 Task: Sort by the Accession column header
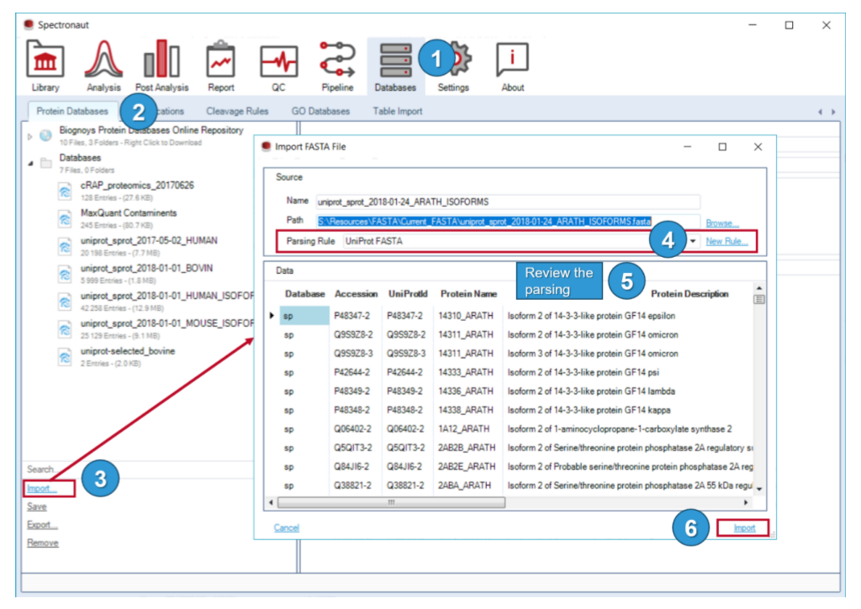pos(356,294)
